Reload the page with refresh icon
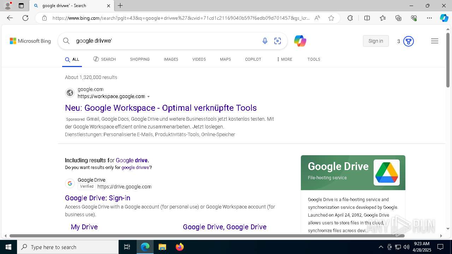 [x=25, y=18]
